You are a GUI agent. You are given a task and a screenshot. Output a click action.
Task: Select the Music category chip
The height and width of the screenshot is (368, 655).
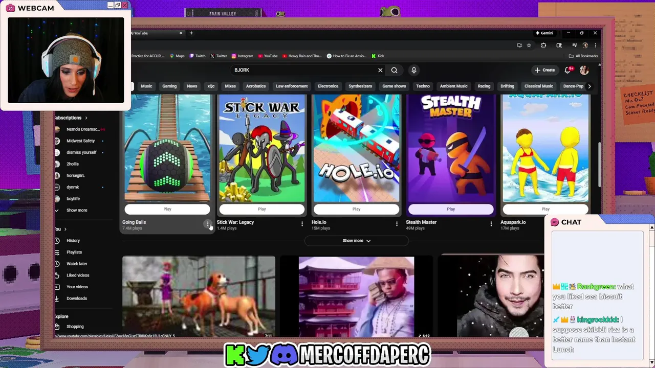pos(146,86)
